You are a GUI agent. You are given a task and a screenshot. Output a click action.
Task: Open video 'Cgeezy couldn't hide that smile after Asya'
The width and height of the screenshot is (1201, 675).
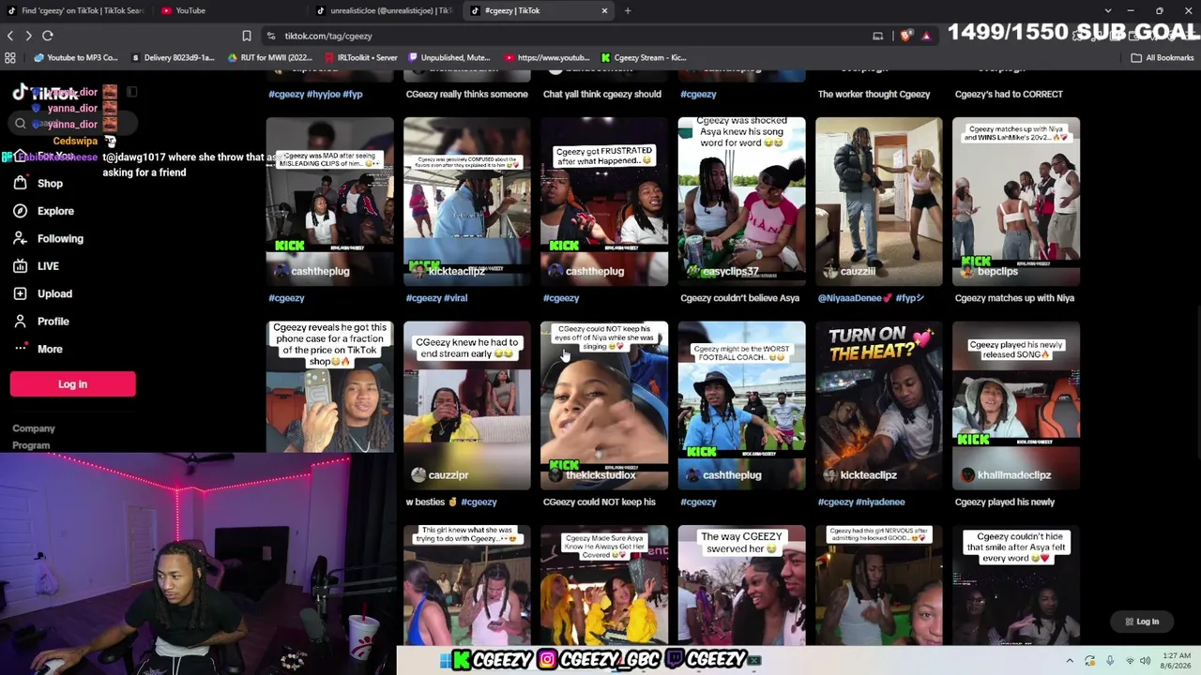pos(1016,585)
